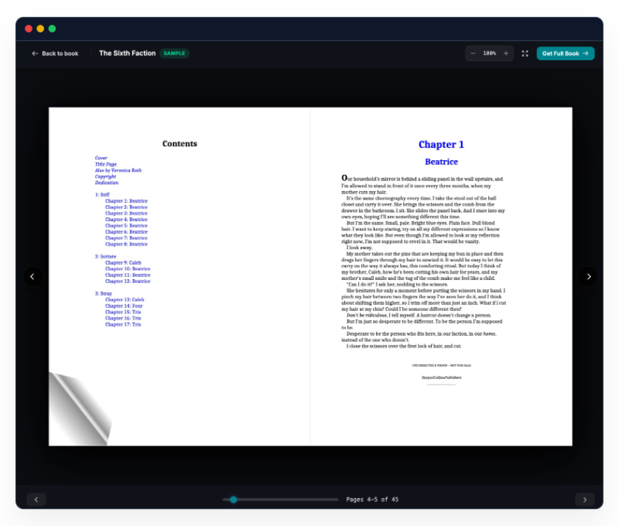The height and width of the screenshot is (526, 619).
Task: Click the Chapter 1 heading on right page
Action: [x=441, y=145]
